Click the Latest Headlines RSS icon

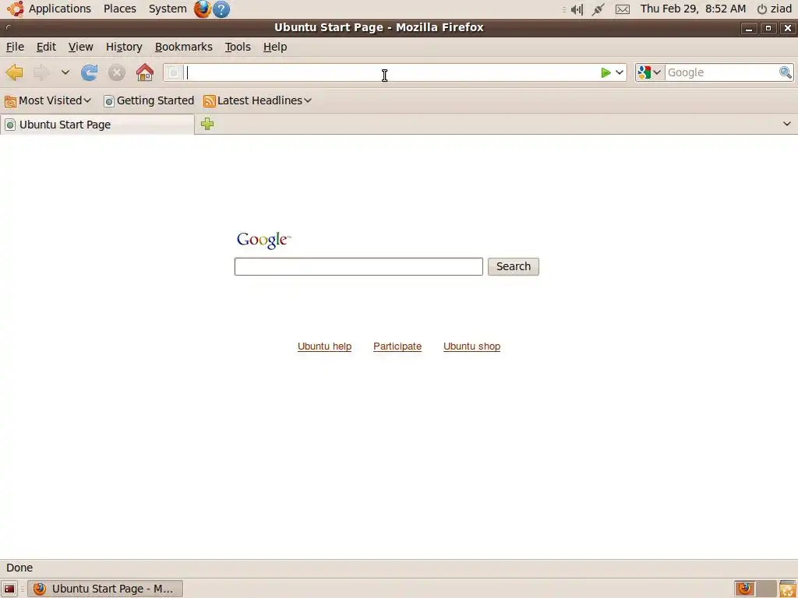(x=209, y=101)
